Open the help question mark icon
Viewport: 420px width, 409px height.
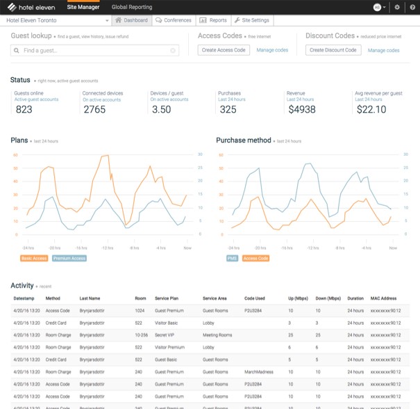(x=412, y=7)
